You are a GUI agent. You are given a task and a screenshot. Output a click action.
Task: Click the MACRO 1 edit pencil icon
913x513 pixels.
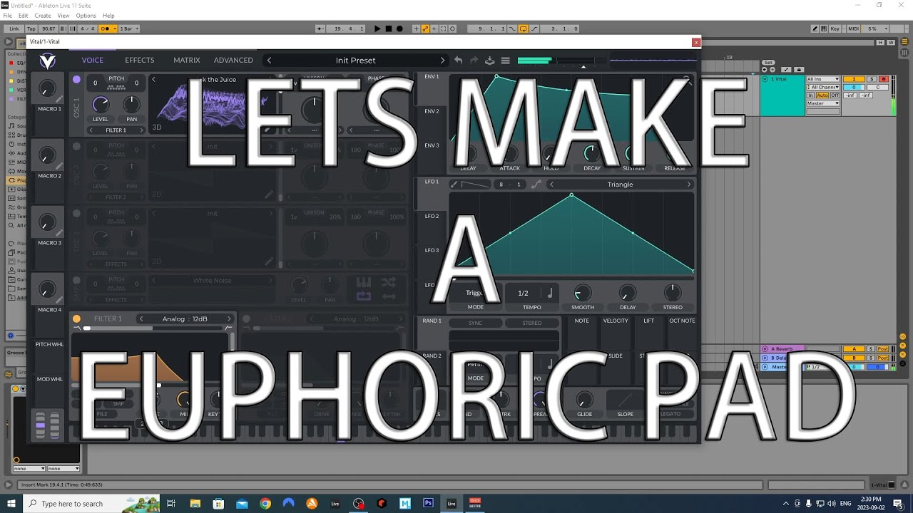click(x=59, y=100)
